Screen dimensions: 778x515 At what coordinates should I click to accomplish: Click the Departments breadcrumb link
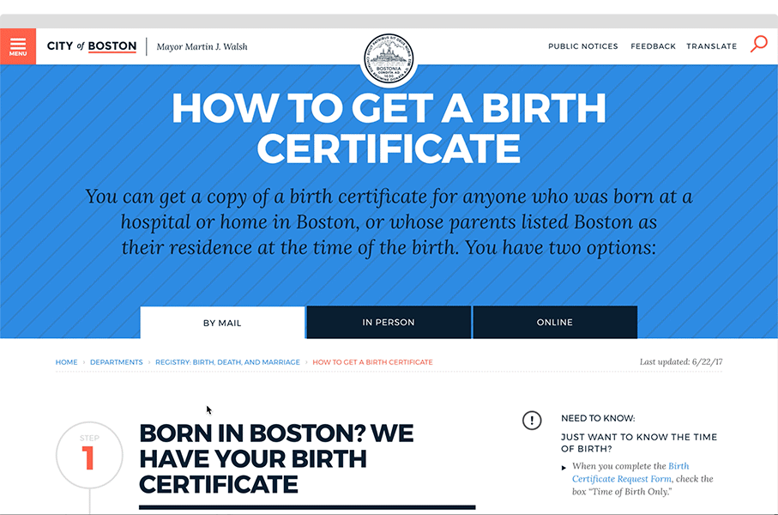tap(116, 362)
